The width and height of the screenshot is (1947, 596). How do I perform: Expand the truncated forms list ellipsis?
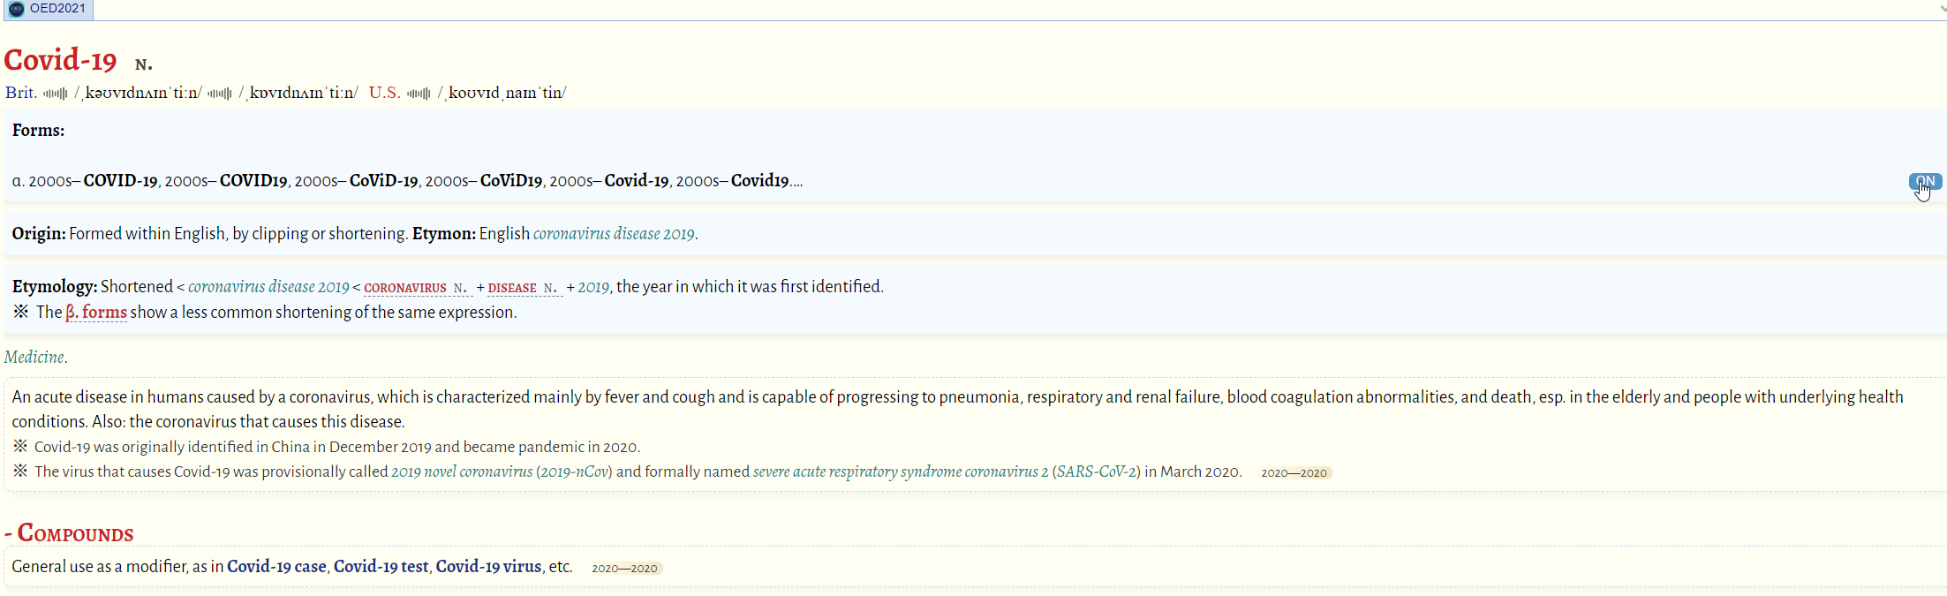pyautogui.click(x=796, y=182)
